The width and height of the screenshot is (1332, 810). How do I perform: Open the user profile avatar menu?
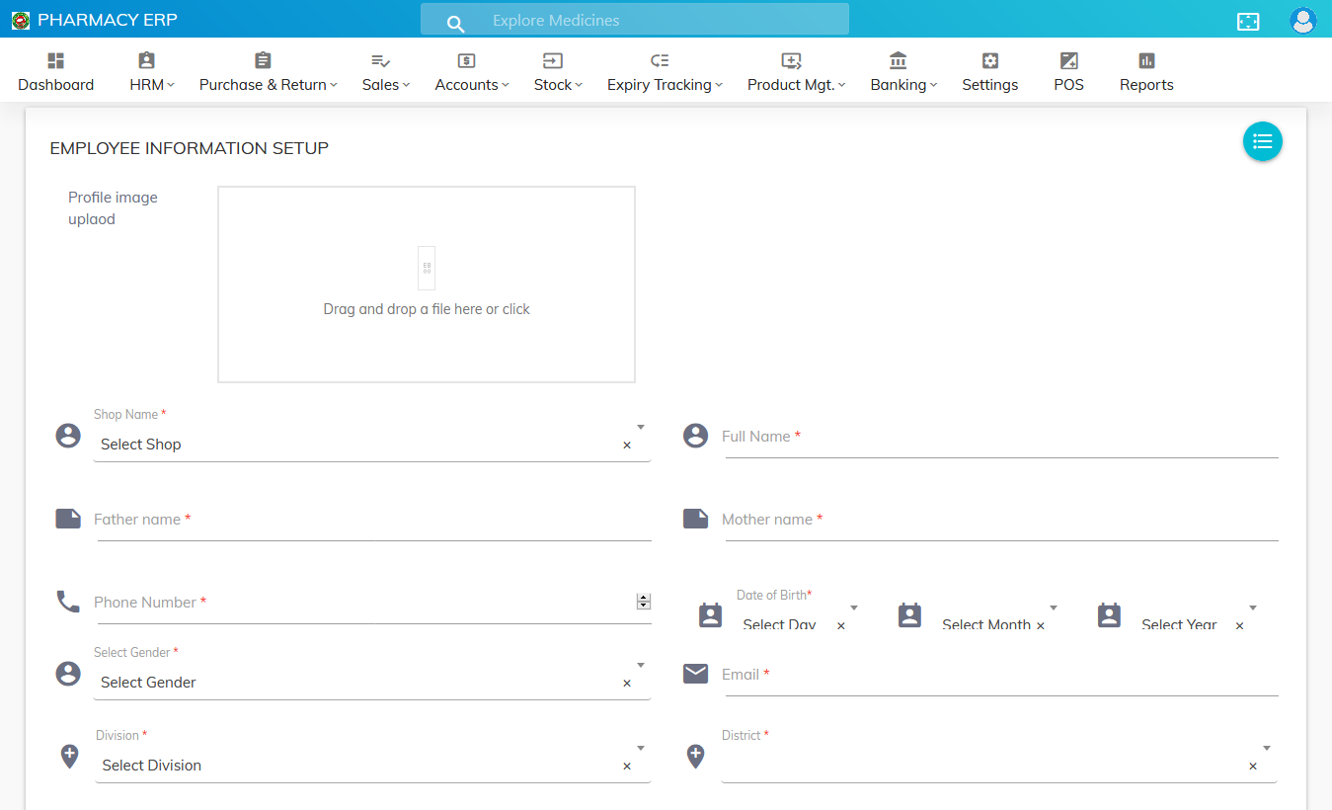click(1302, 21)
